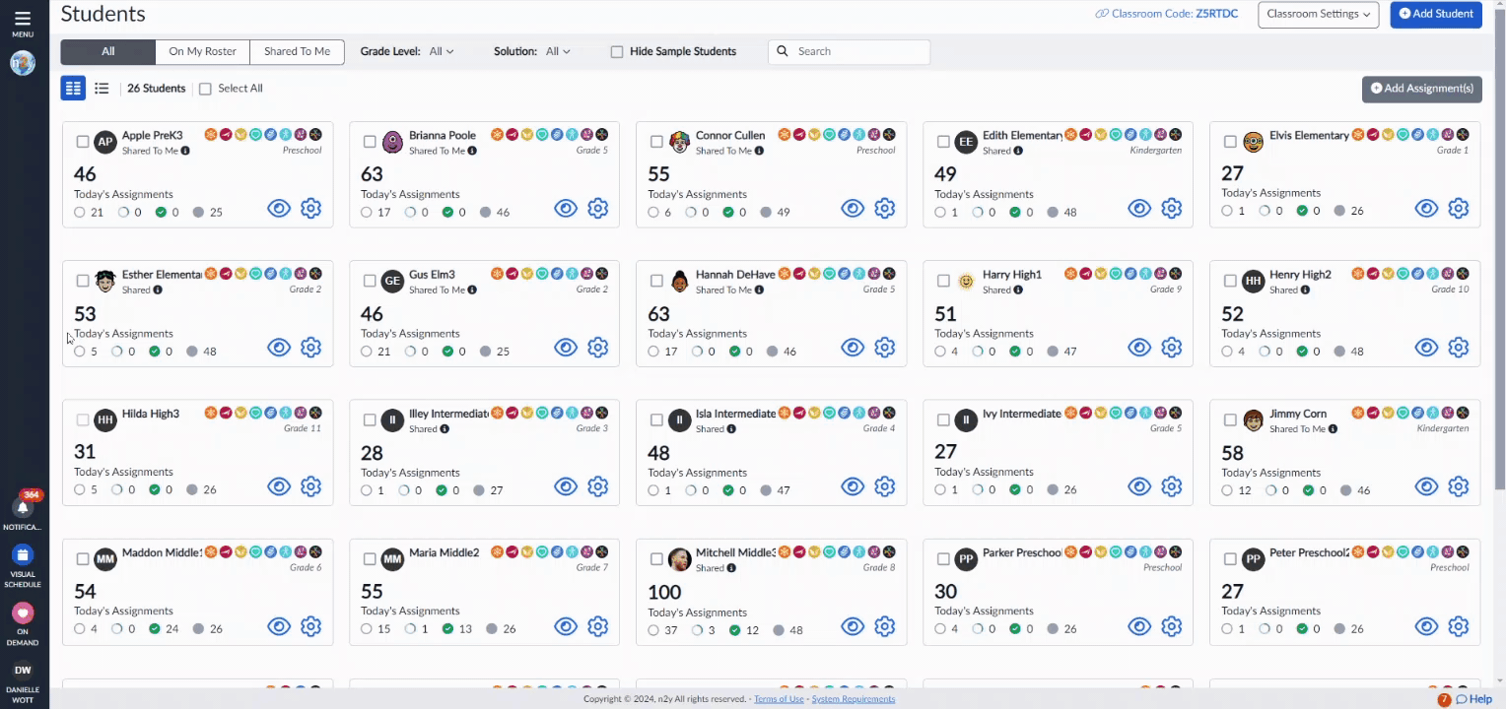This screenshot has width=1506, height=709.
Task: Select the Brianna Poole student checkbox
Action: click(370, 142)
